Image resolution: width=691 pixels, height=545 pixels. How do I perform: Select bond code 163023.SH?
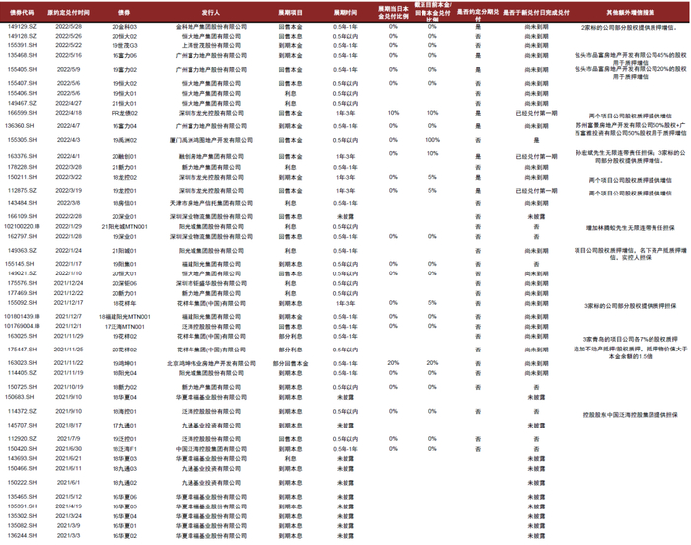coord(22,363)
